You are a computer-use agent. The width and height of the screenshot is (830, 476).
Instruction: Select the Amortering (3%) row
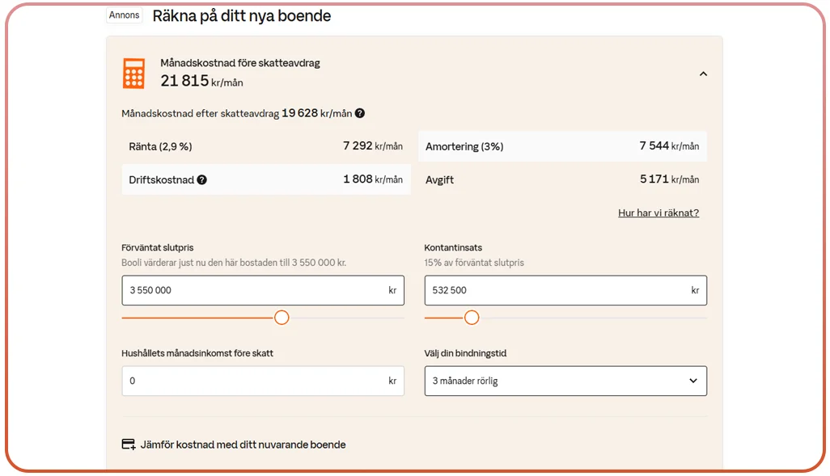tap(565, 146)
